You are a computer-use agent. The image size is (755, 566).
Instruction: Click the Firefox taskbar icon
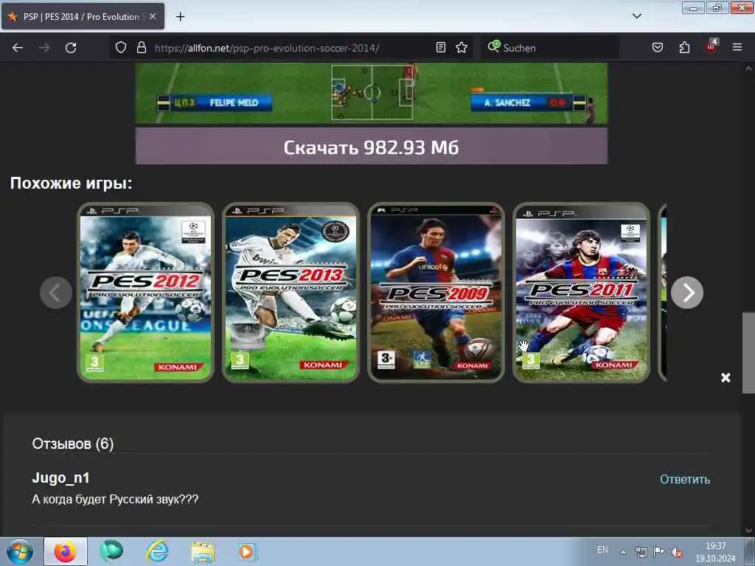tap(66, 551)
